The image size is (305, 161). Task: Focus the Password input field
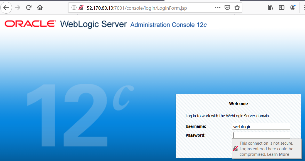pos(261,135)
